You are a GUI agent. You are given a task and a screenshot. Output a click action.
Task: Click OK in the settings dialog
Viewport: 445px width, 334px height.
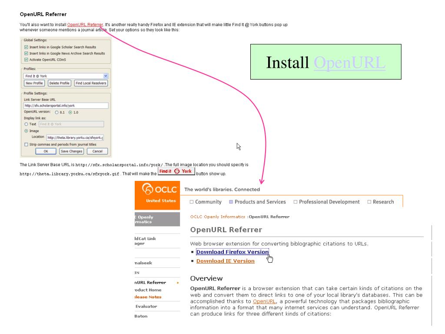click(46, 151)
